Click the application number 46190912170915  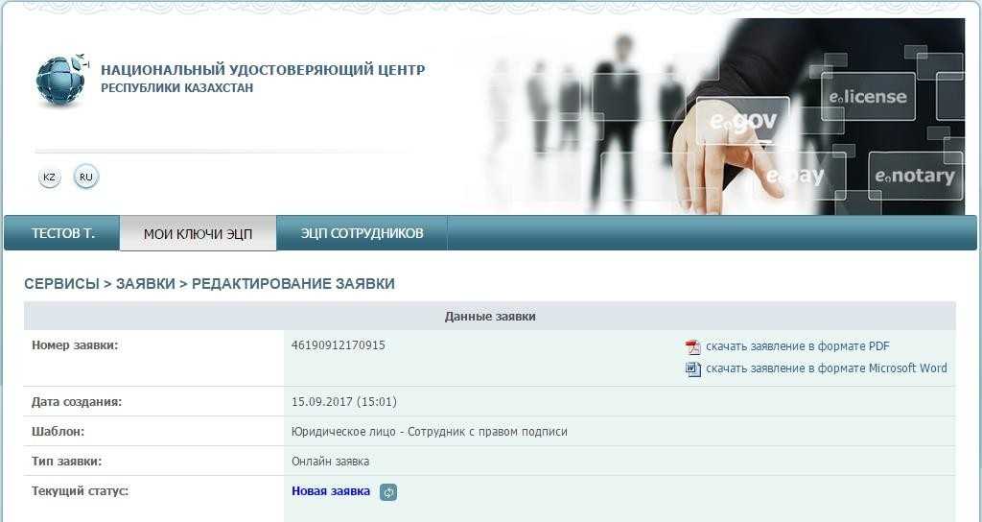(x=339, y=345)
